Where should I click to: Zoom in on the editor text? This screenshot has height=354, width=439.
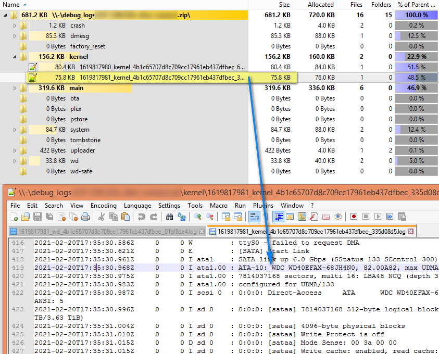[x=198, y=217]
